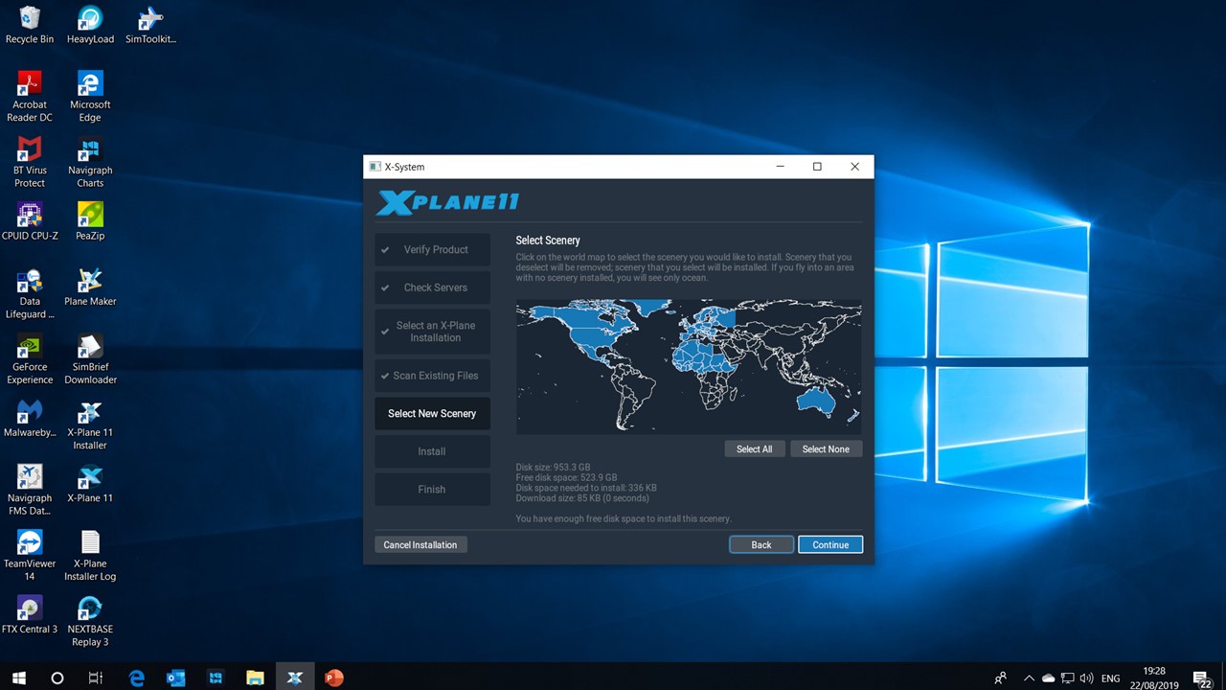Open X-Plane 11 Installer desktop icon
This screenshot has height=690, width=1226.
coord(90,425)
